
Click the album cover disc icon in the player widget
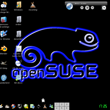coord(104,8)
